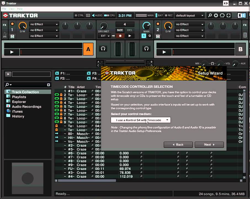Open control medium dropdown in Setup Wizard

point(141,120)
